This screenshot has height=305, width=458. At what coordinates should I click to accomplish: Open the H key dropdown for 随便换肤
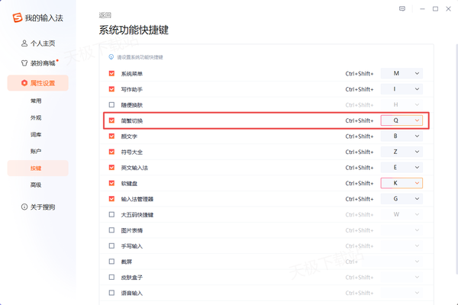click(x=402, y=104)
